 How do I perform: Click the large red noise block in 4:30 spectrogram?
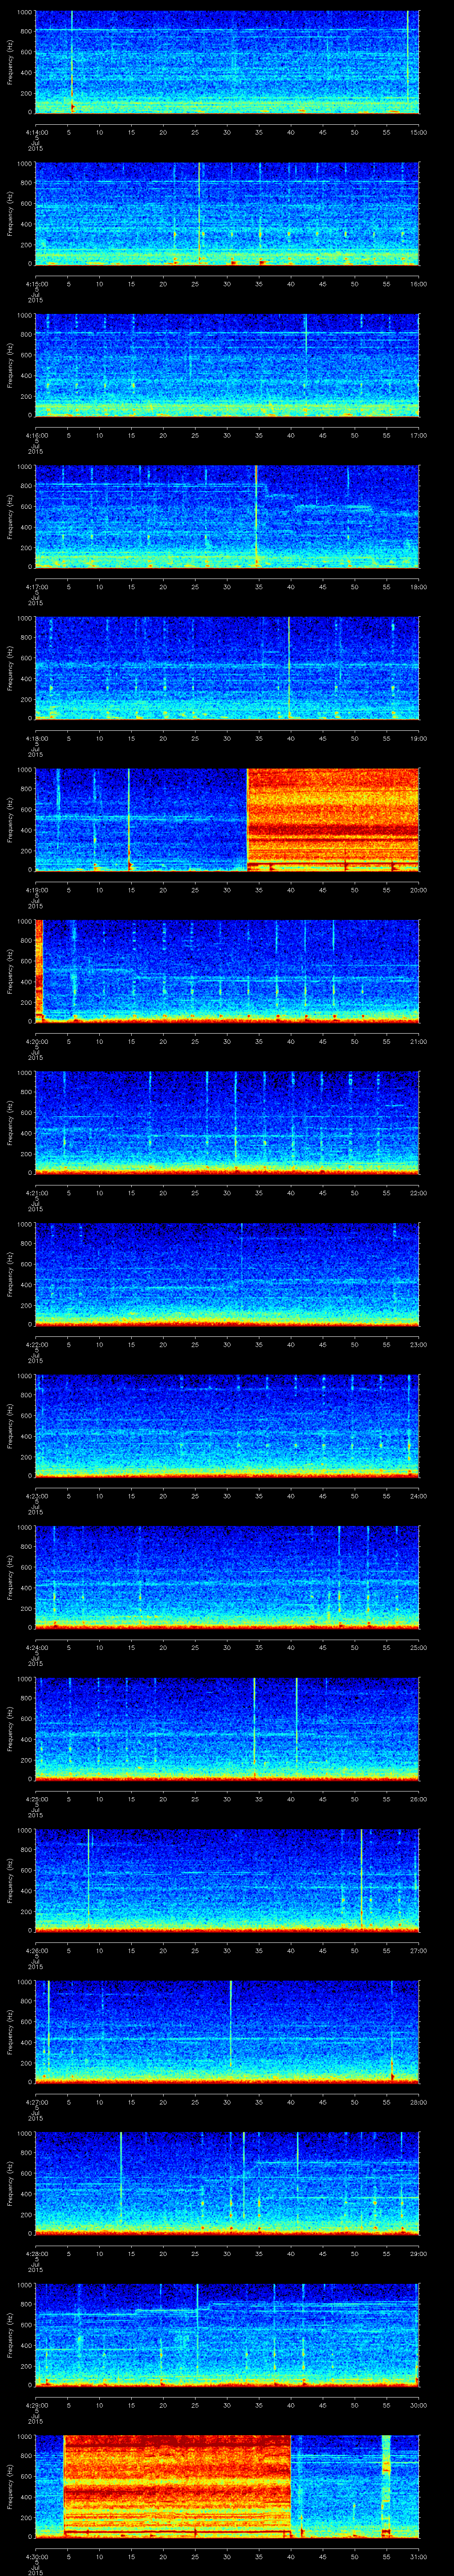pos(178,2486)
